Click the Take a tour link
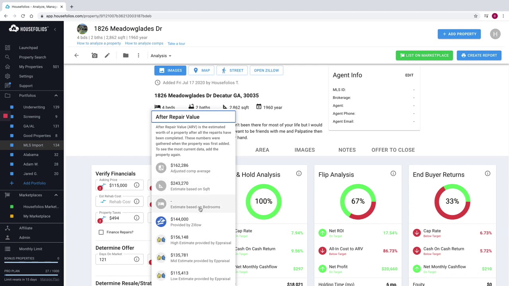The height and width of the screenshot is (286, 509). pyautogui.click(x=176, y=44)
